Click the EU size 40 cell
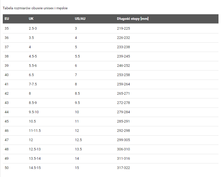Viewport: 221px width, 177px height. click(x=7, y=75)
